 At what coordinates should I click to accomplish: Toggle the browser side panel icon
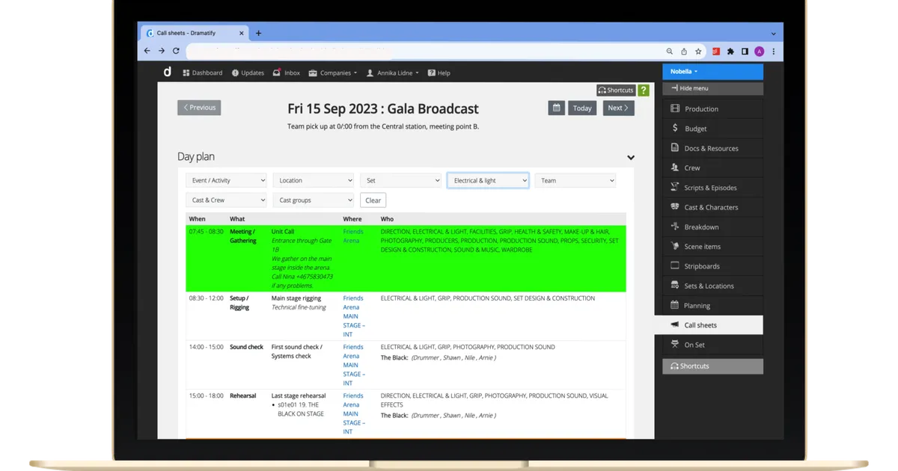coord(745,52)
